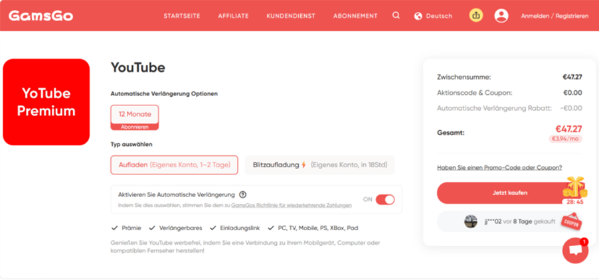Viewport: 599px width, 280px height.
Task: Expand the promo code or coupon entry
Action: [x=499, y=167]
